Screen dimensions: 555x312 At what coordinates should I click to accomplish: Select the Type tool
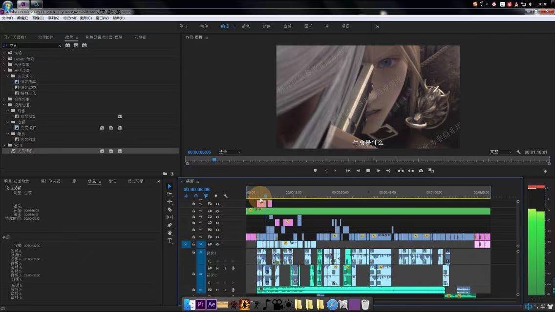170,241
